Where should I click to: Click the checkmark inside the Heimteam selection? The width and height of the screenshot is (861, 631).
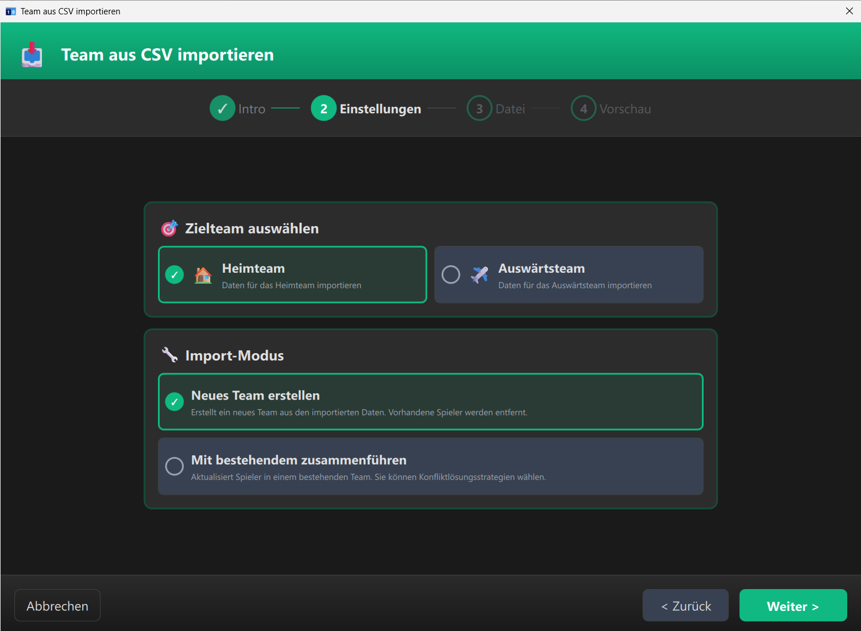174,274
